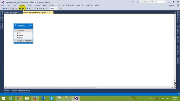Click the diagram pan thumbnail icon

click(x=175, y=87)
